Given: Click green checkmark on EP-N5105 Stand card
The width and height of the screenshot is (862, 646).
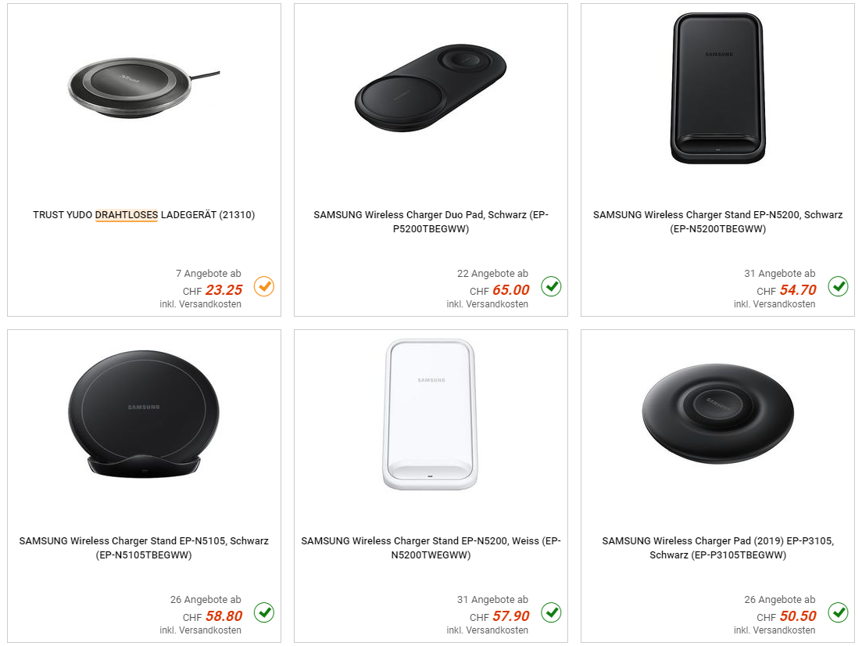Looking at the screenshot, I should (x=264, y=612).
